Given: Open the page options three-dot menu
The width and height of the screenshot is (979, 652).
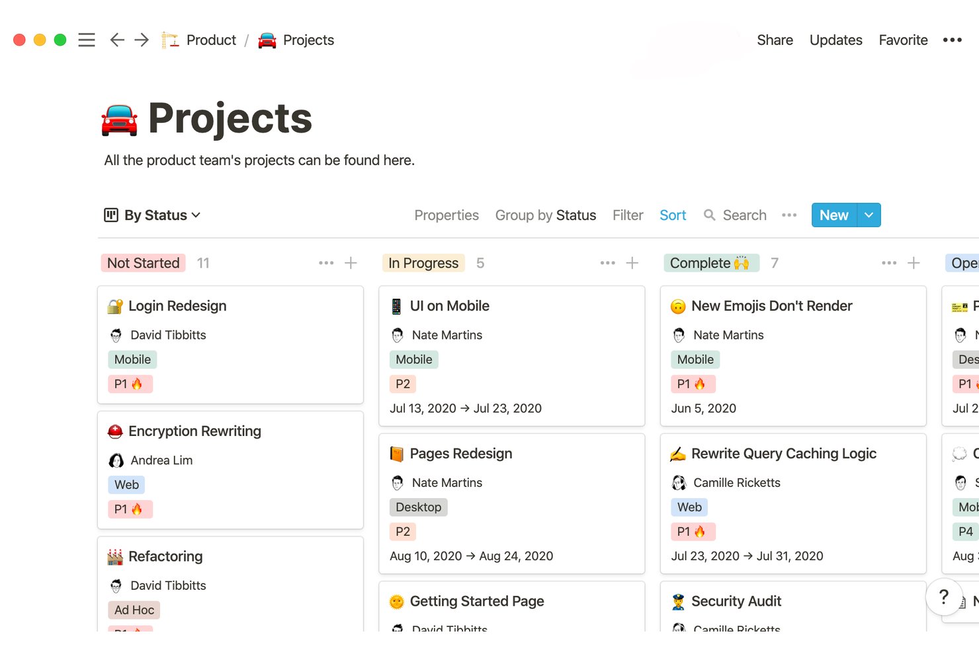Looking at the screenshot, I should (953, 40).
